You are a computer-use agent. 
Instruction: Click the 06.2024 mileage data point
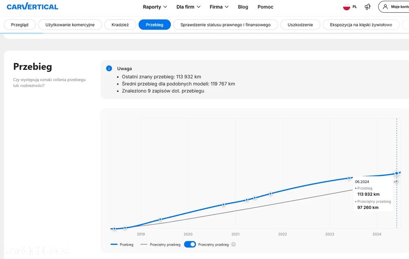(396, 173)
